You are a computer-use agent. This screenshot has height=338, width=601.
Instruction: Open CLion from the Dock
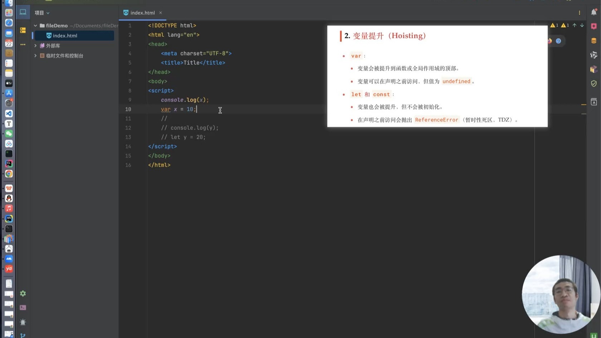point(9,163)
